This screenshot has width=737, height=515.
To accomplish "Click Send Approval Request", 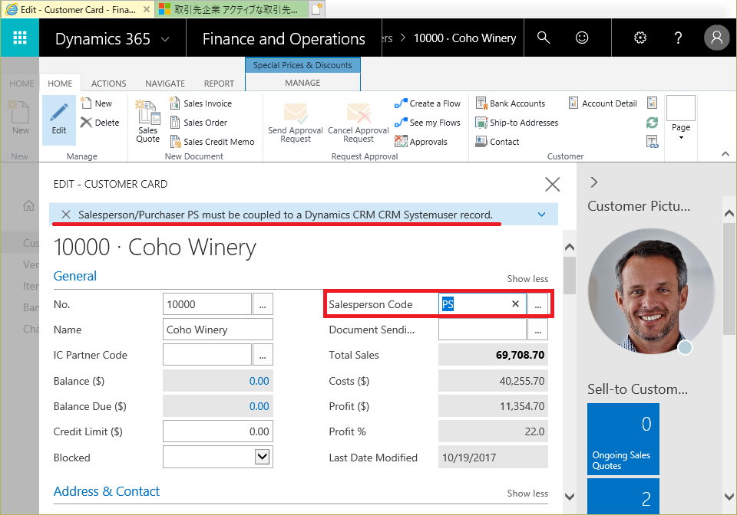I will tap(295, 123).
